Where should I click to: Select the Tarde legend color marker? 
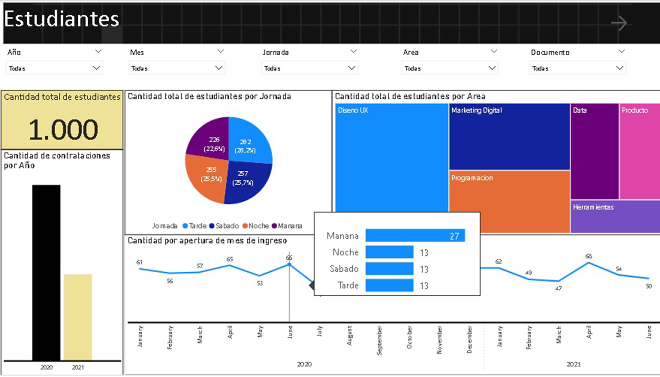point(185,226)
